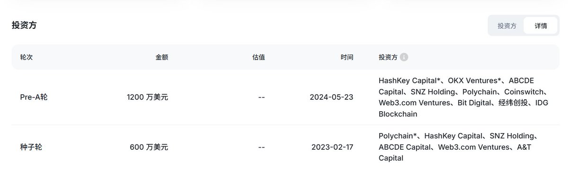This screenshot has height=187, width=568.
Task: Select the Pre-A轮 round row
Action: point(285,98)
